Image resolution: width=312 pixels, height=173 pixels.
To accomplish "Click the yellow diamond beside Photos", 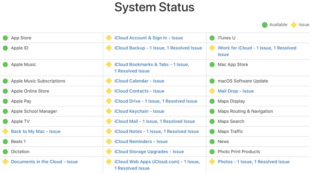I will (x=212, y=162).
